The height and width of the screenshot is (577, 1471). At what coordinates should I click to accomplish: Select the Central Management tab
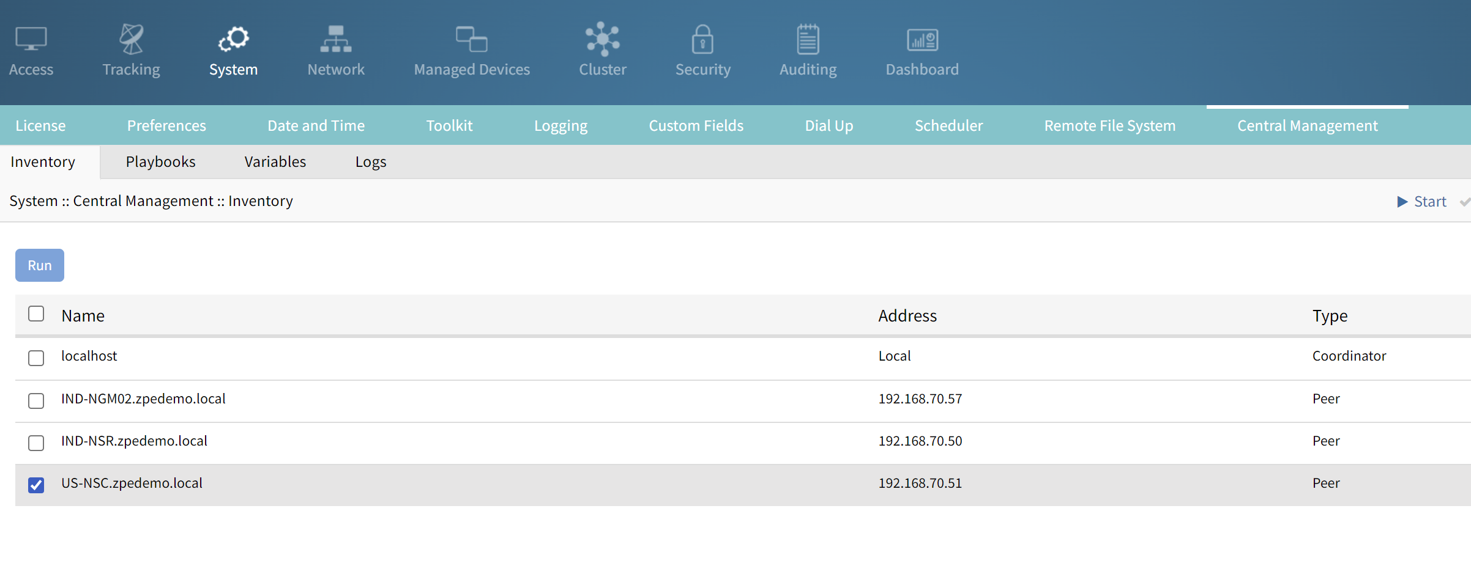coord(1307,125)
